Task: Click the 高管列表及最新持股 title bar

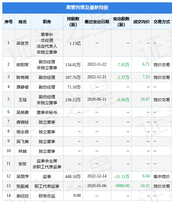Action: [x=87, y=8]
